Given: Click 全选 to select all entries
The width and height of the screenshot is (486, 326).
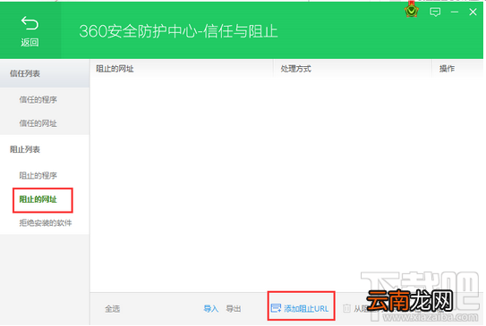Looking at the screenshot, I should click(112, 309).
